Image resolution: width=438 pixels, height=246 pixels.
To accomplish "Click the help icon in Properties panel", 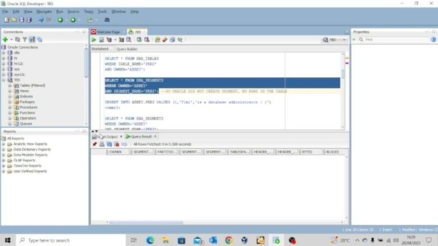I will (433, 40).
